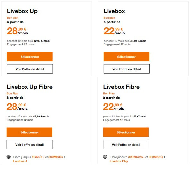Click the Livebox Fibre heading
Screen dimensions: 191x169
(x=121, y=87)
